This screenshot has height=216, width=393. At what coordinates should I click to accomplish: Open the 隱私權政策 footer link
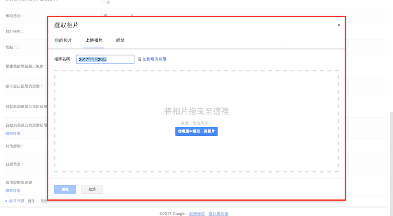pyautogui.click(x=218, y=214)
